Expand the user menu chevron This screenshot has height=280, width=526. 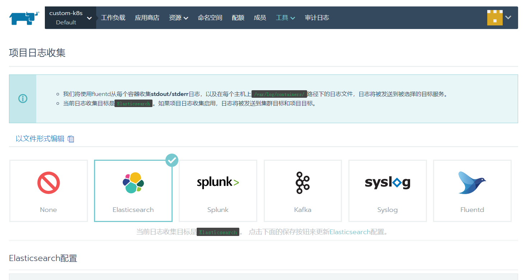[508, 17]
